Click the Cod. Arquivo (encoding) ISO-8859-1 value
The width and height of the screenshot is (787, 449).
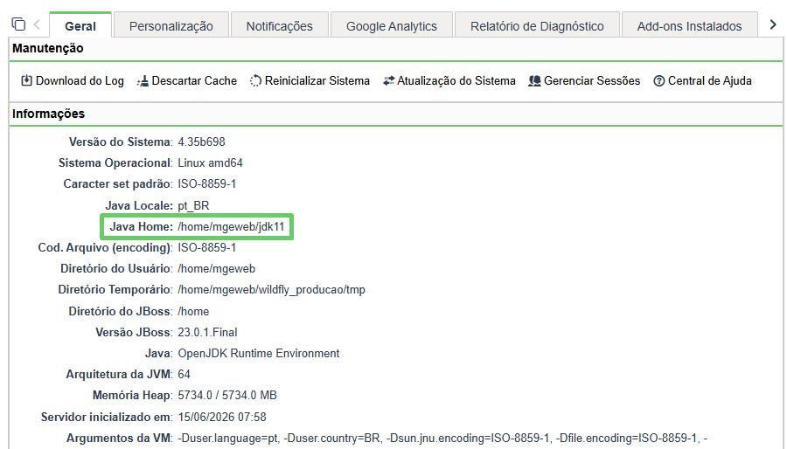point(206,247)
